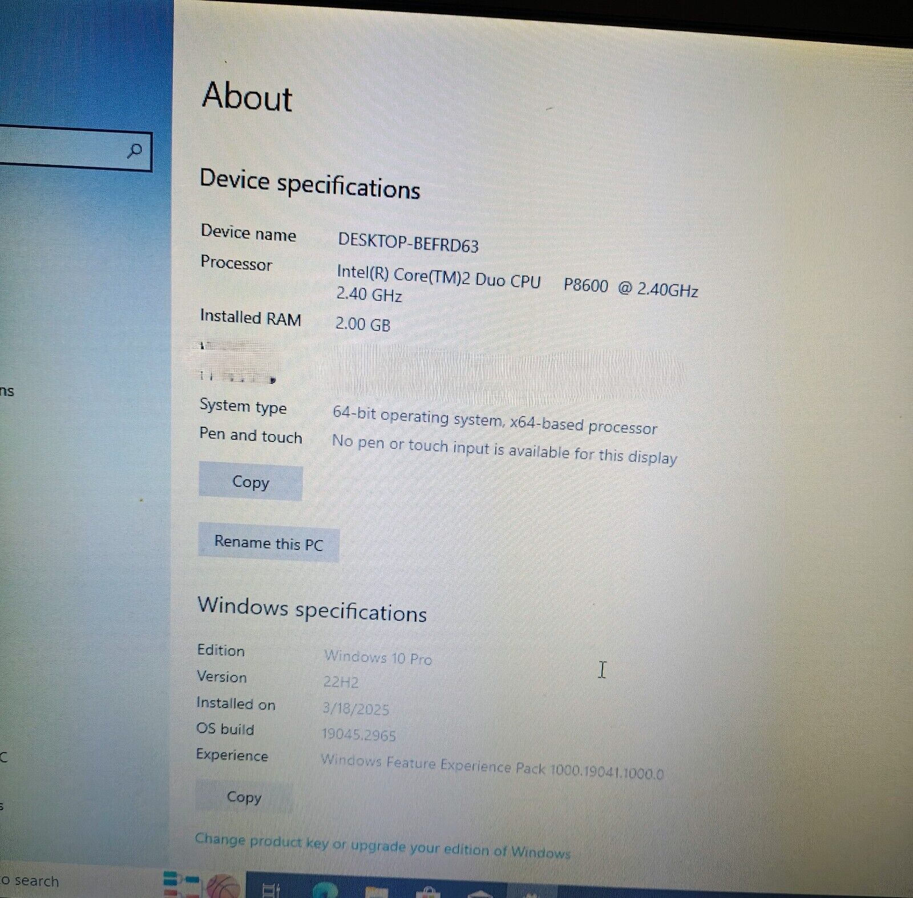The height and width of the screenshot is (898, 913).
Task: Open the change product key or upgrade link
Action: pos(382,846)
